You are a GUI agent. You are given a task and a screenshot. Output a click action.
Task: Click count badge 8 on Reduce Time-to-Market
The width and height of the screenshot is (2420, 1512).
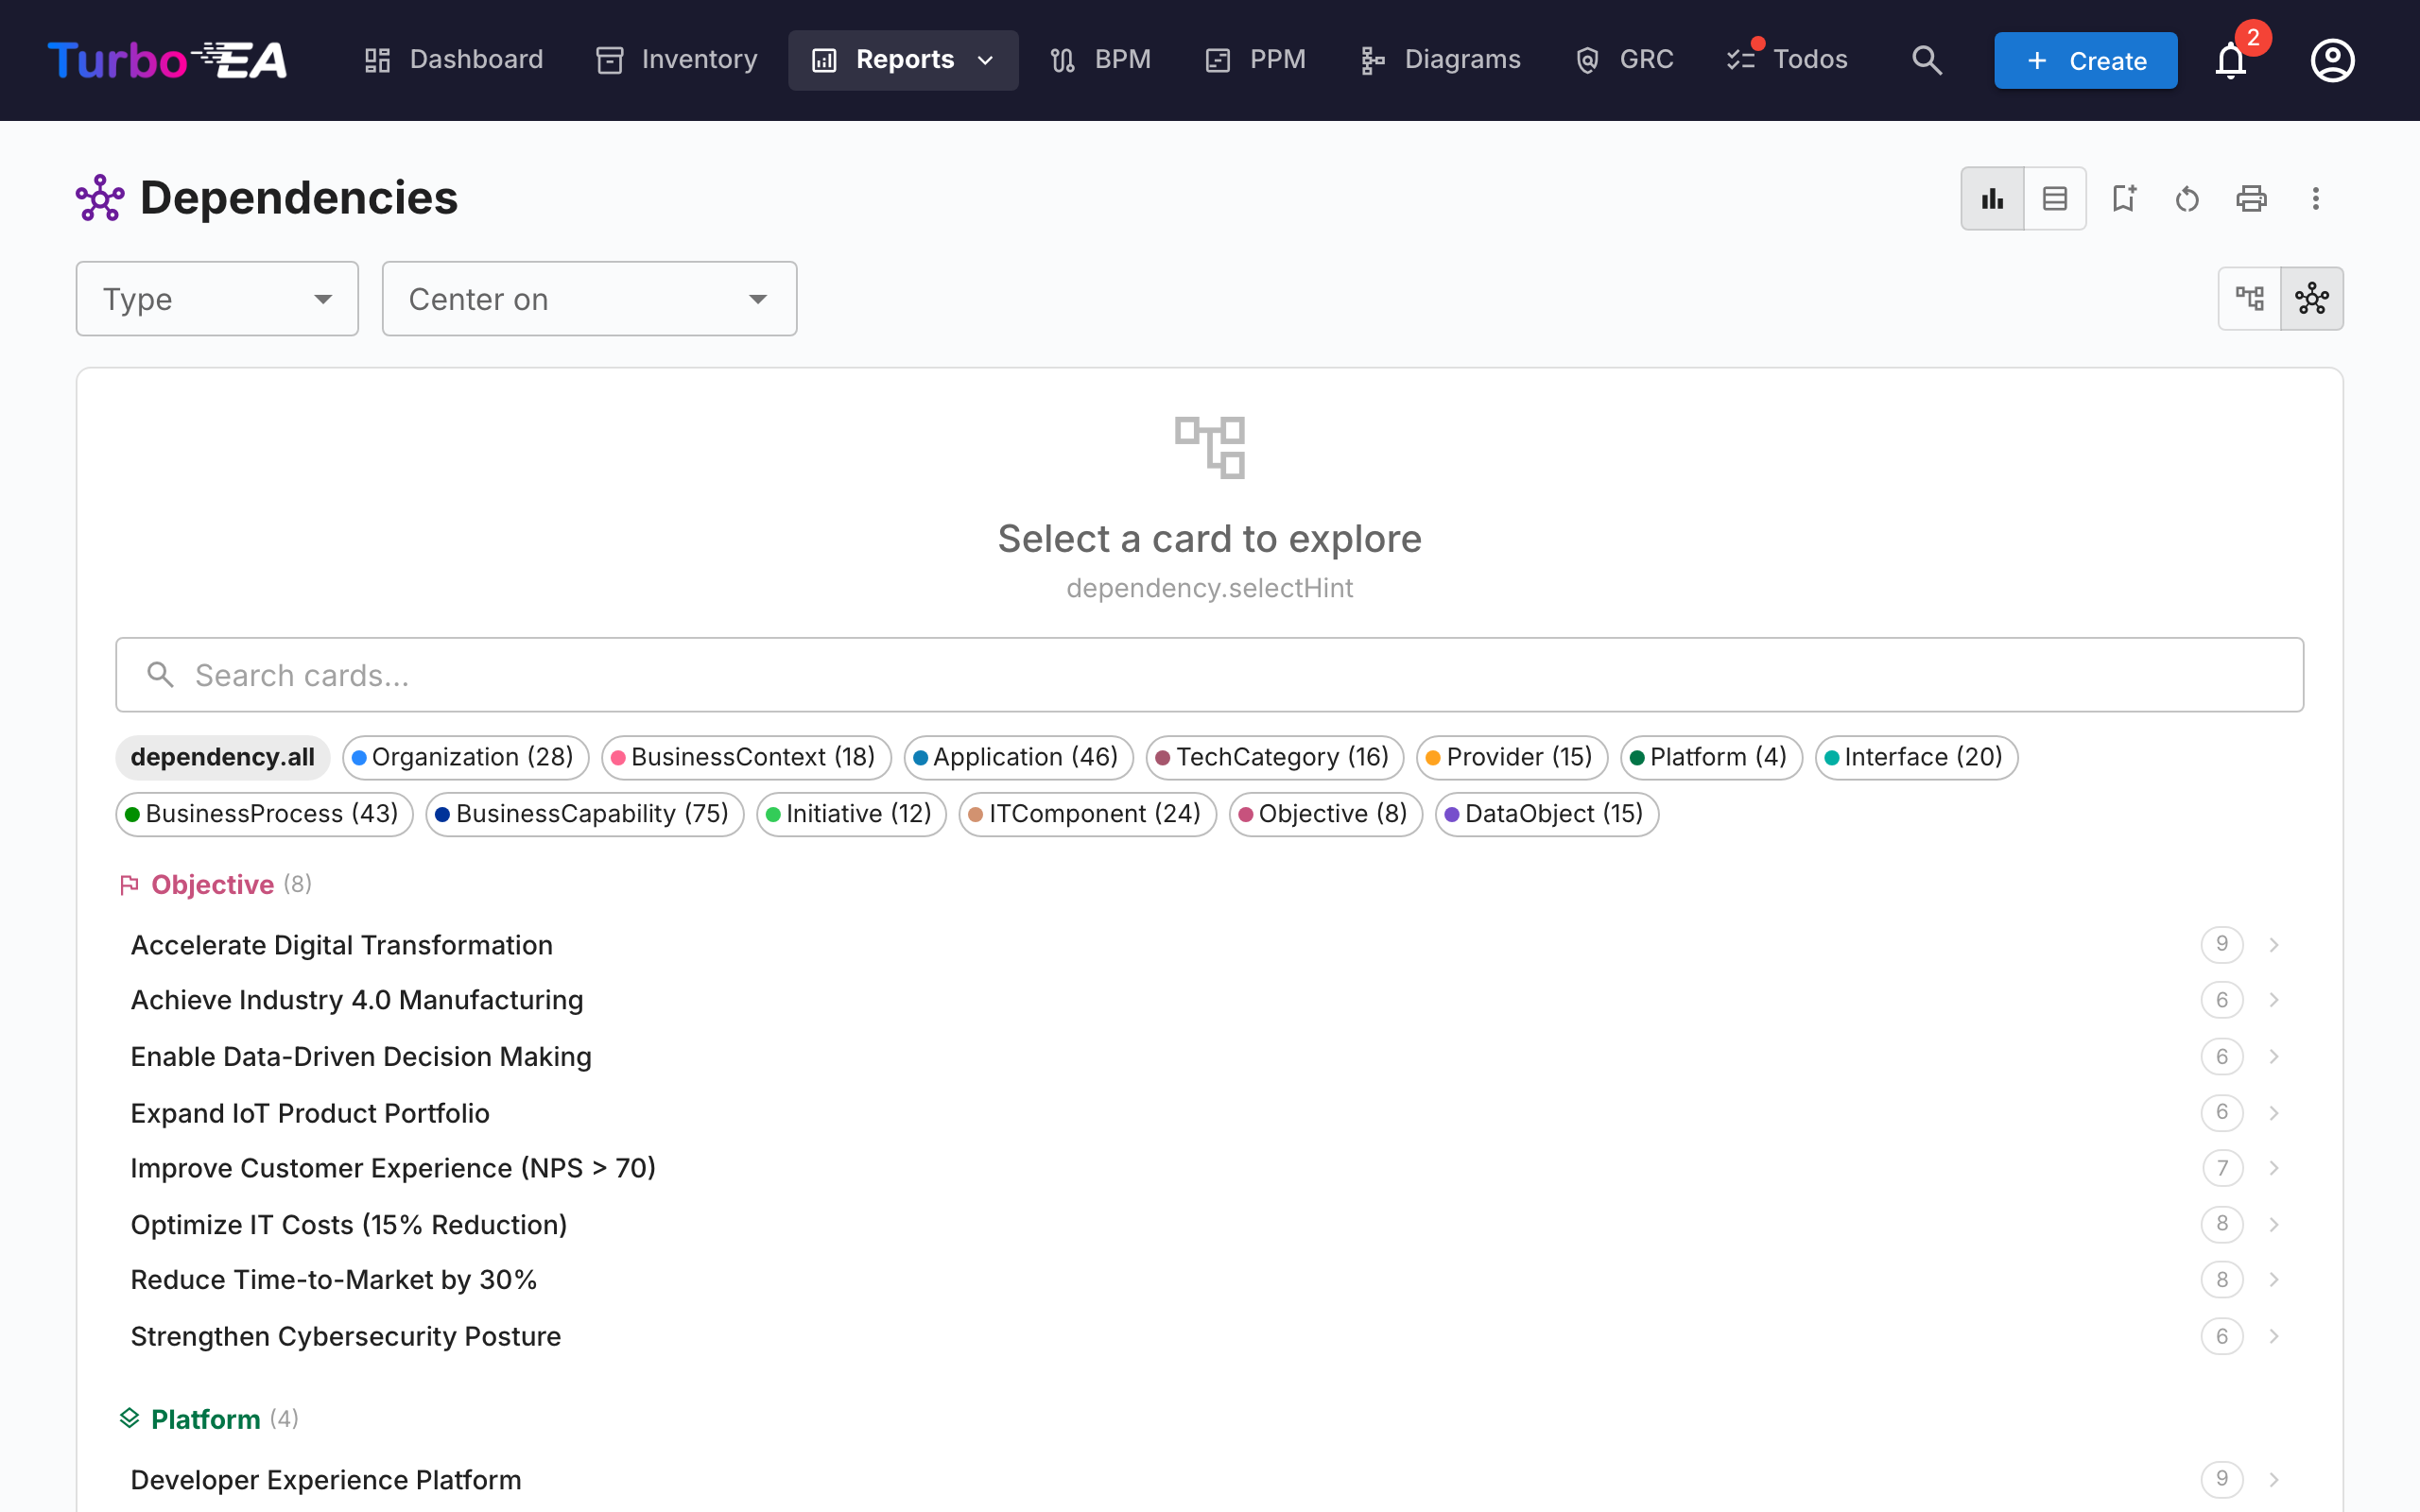coord(2222,1280)
